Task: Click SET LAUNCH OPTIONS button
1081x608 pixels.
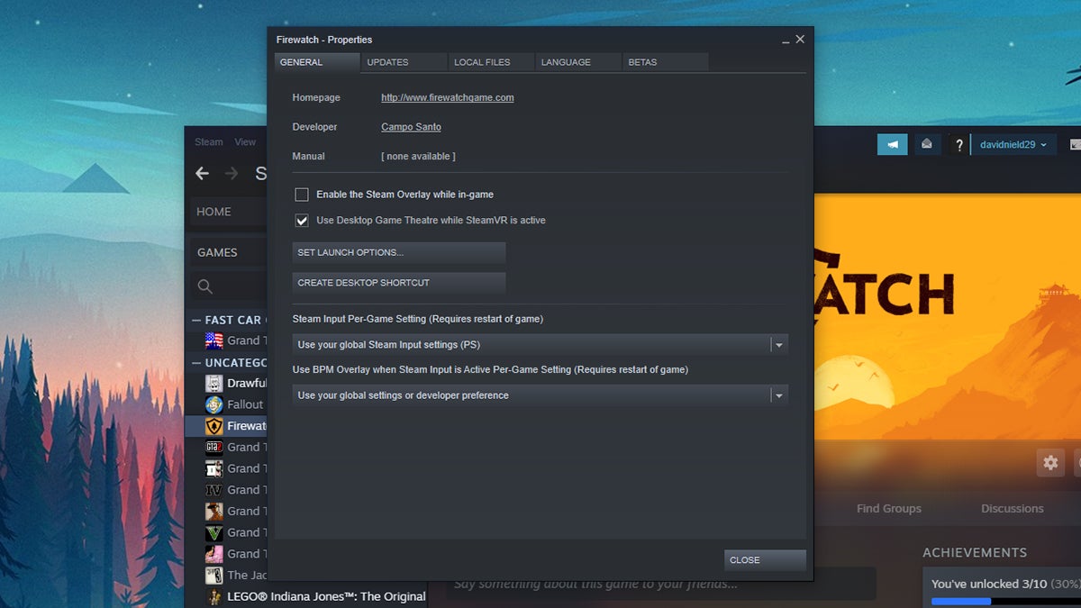Action: click(398, 252)
